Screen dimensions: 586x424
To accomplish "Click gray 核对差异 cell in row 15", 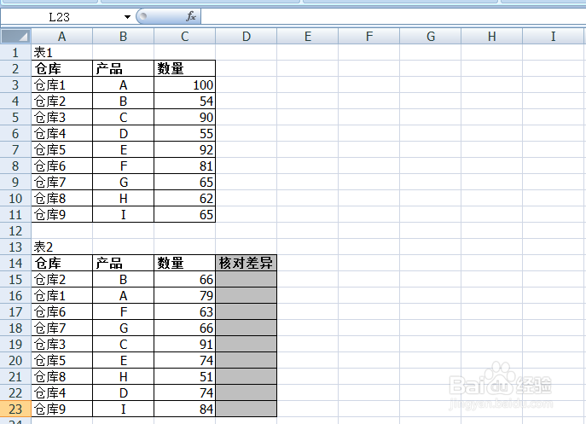I will point(246,279).
